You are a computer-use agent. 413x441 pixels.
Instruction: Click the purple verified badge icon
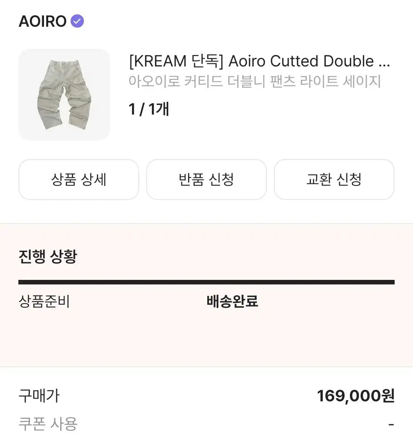(77, 21)
